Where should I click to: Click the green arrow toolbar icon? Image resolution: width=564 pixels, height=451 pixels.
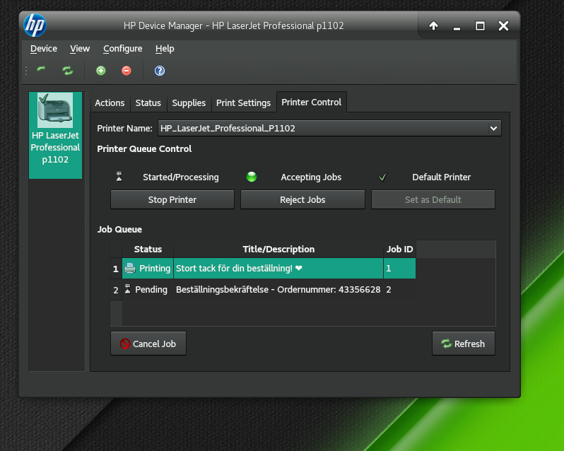[x=41, y=70]
